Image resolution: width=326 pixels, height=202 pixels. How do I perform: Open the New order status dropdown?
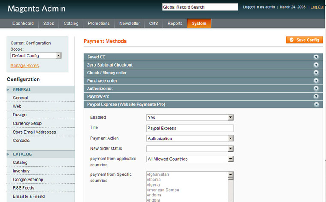tap(190, 148)
